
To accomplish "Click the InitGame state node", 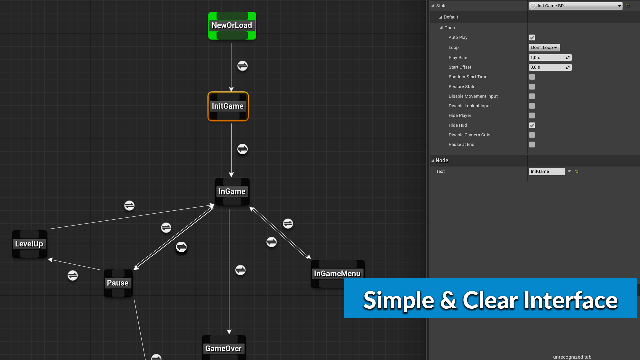I will pos(227,106).
